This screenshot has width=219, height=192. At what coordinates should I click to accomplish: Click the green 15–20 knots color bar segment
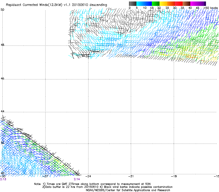click(156, 4)
